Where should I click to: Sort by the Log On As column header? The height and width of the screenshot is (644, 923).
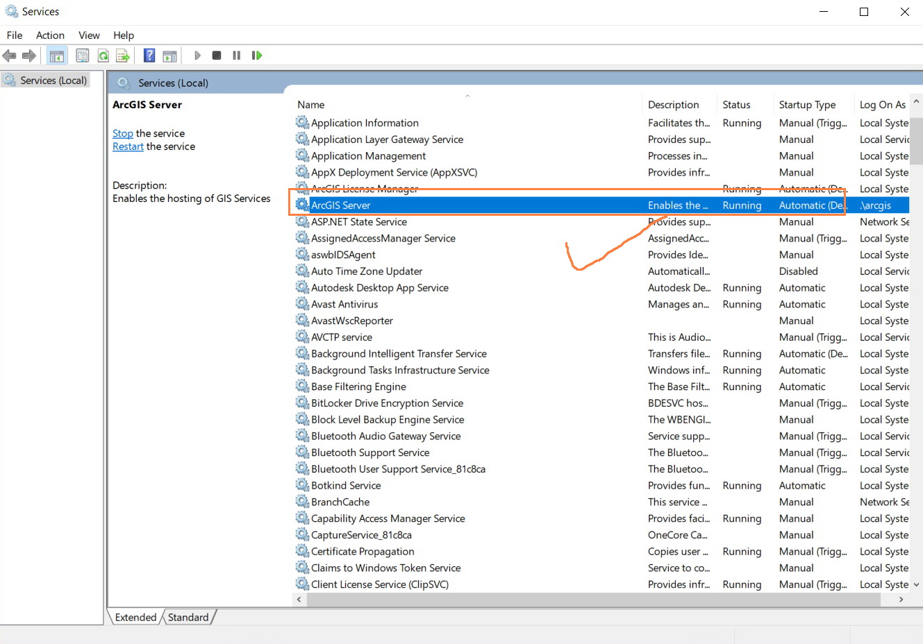[x=882, y=105]
